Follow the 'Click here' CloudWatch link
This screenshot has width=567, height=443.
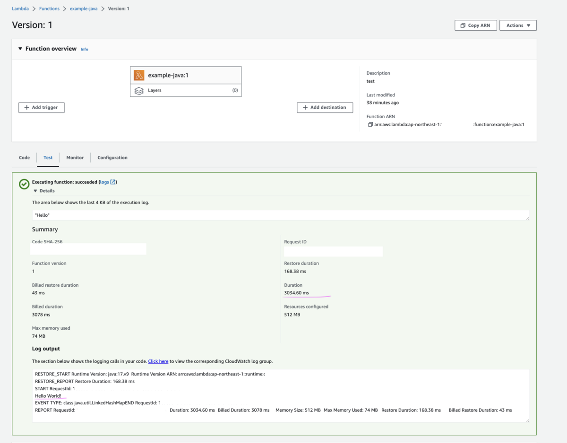158,361
